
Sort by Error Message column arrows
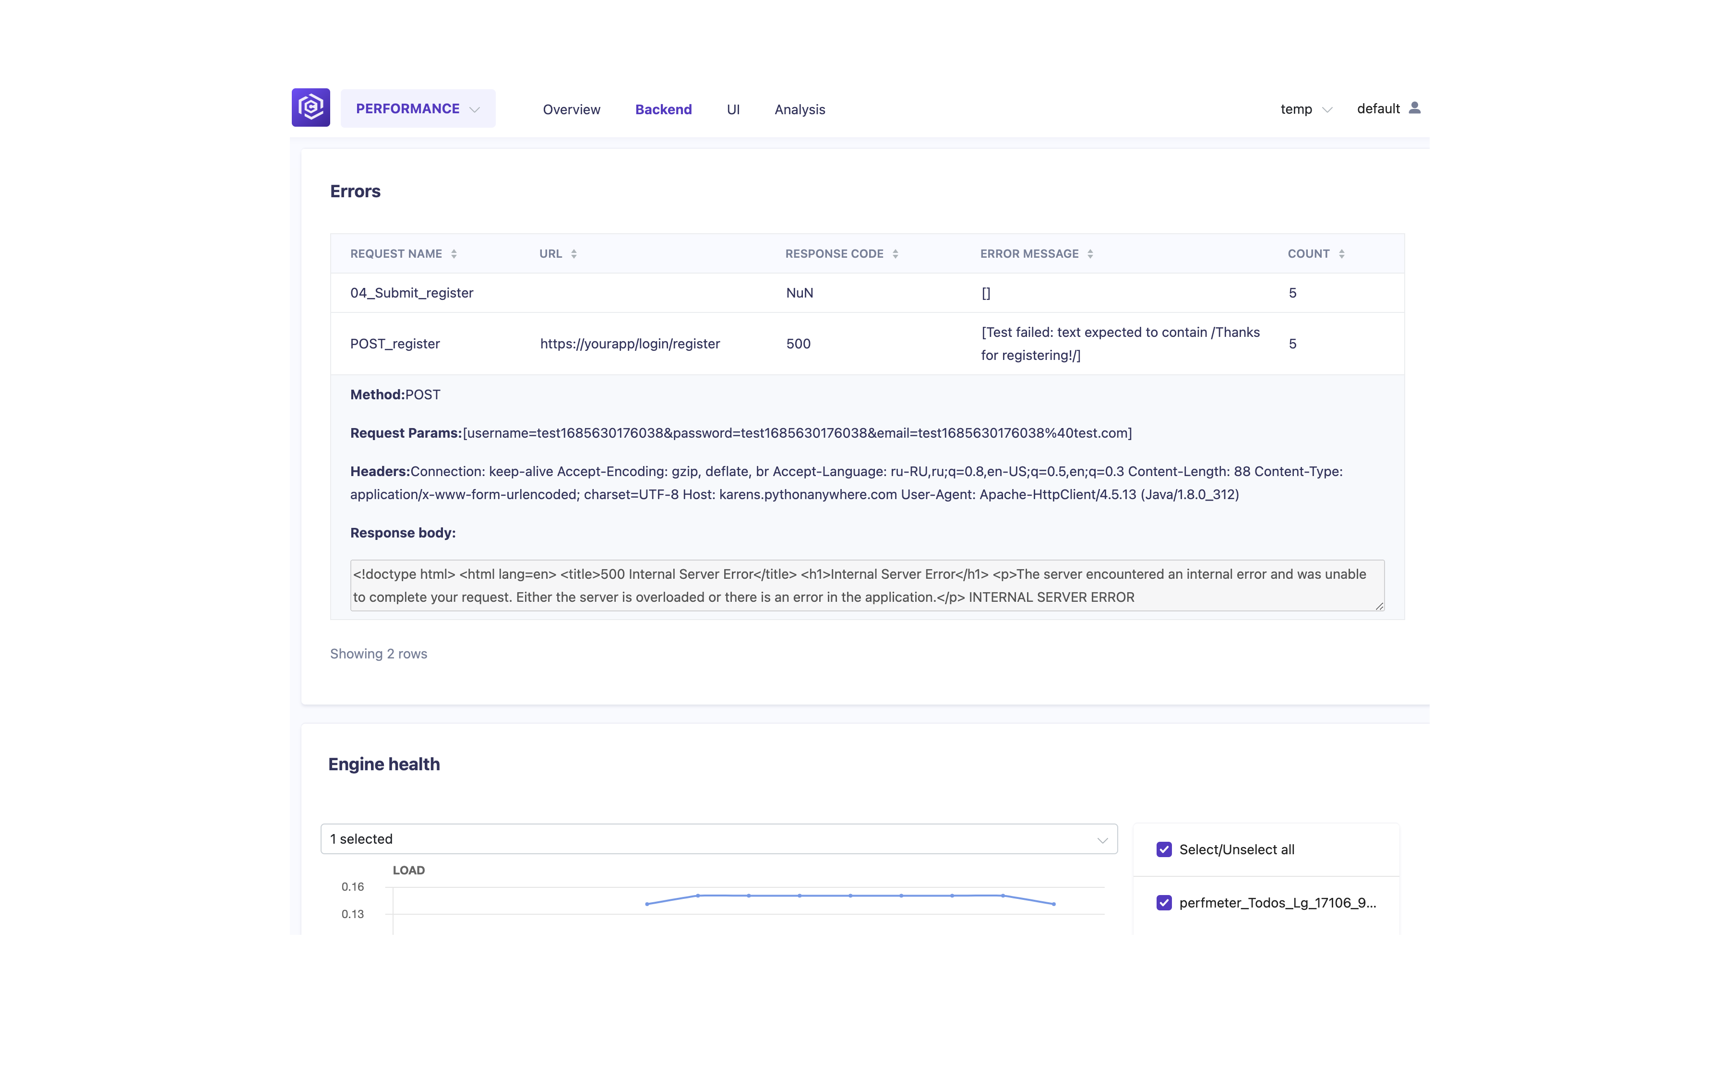(x=1089, y=254)
